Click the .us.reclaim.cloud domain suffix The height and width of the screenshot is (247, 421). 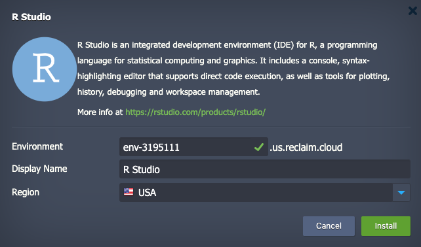[306, 147]
